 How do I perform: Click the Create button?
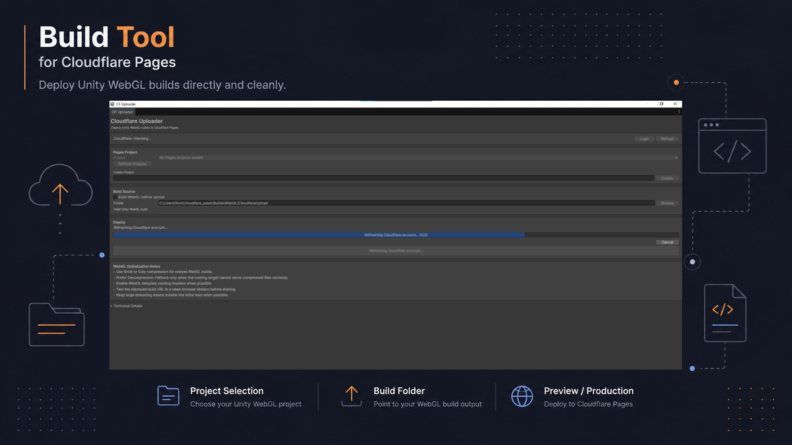pyautogui.click(x=667, y=178)
